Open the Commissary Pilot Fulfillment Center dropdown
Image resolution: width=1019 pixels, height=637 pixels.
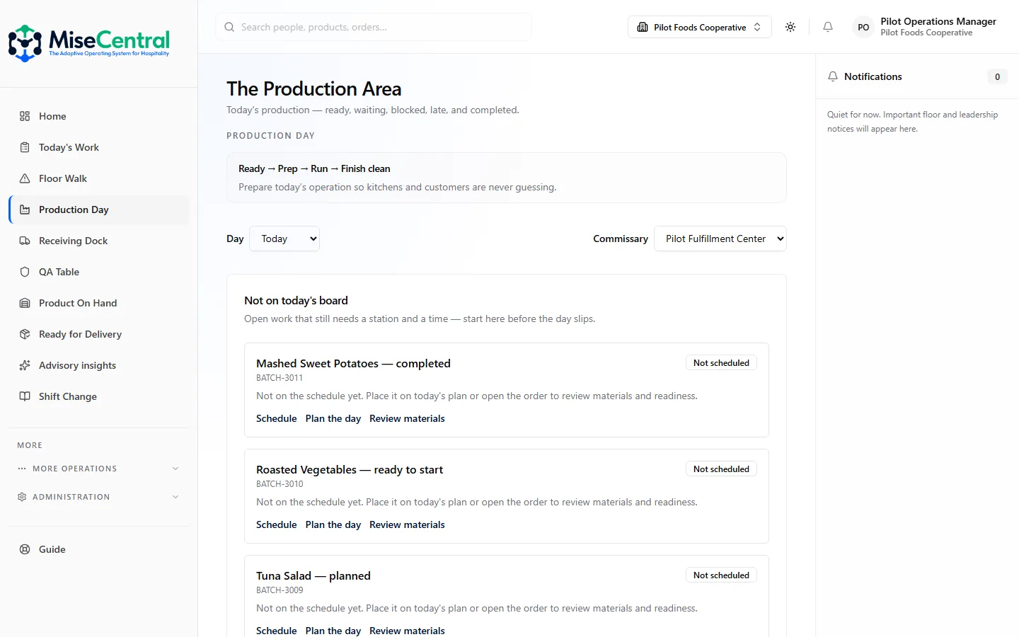coord(720,239)
